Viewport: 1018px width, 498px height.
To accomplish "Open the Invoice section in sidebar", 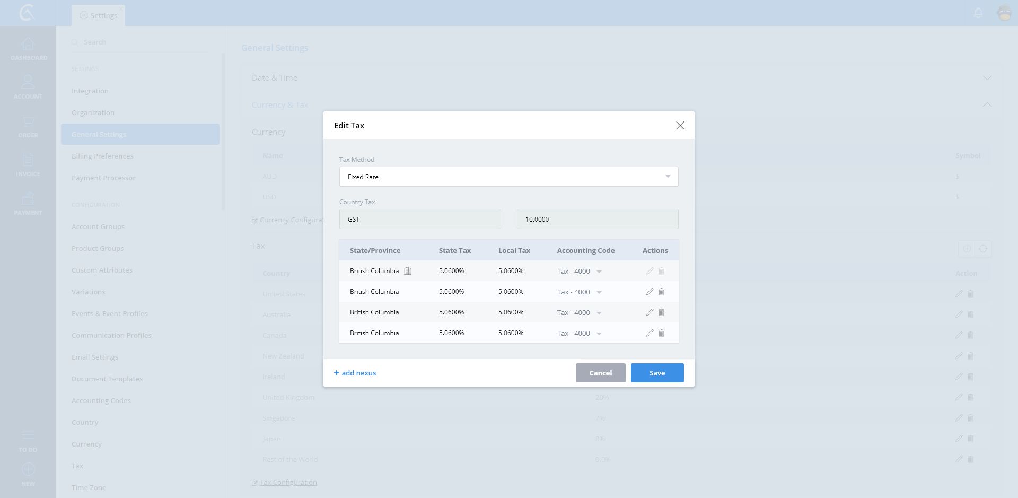I will pos(28,165).
